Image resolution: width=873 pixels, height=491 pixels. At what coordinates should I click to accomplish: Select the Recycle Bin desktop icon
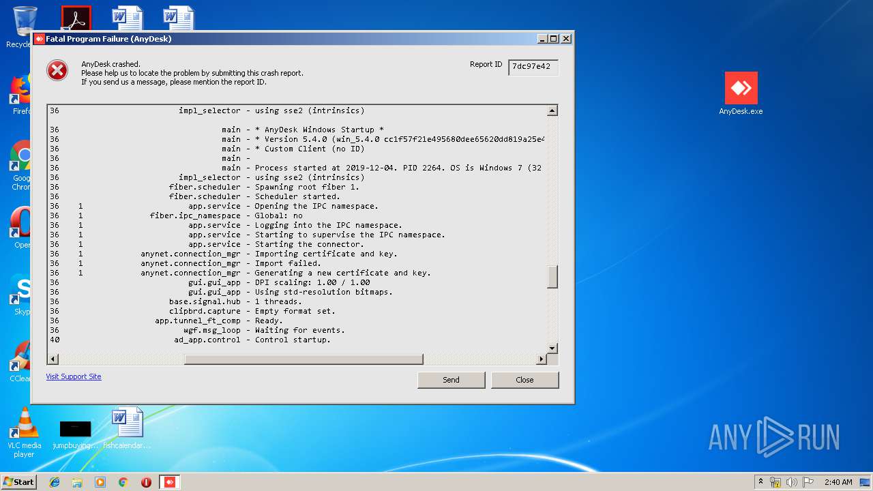click(23, 27)
